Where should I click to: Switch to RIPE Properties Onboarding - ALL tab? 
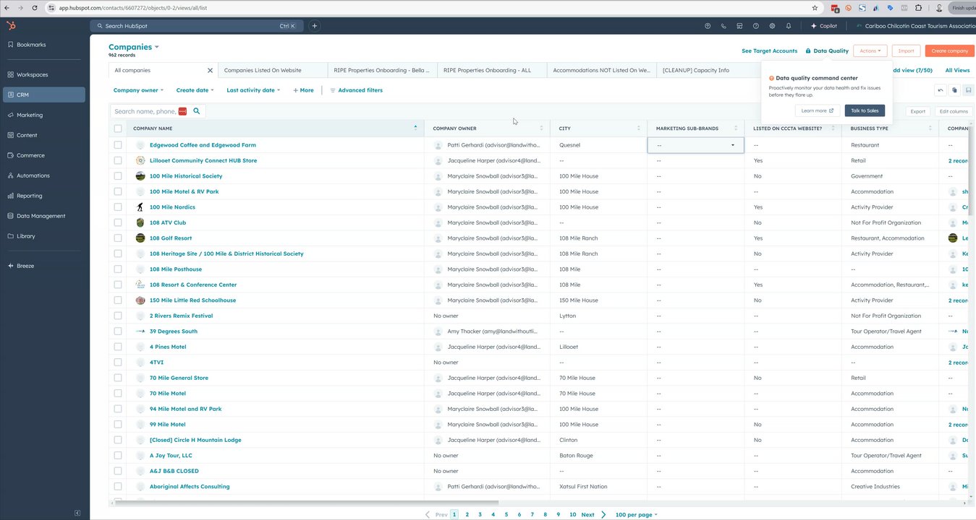coord(492,71)
